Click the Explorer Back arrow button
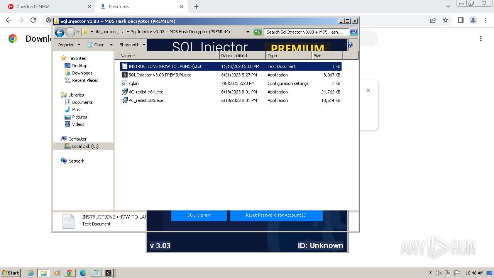 [x=59, y=32]
